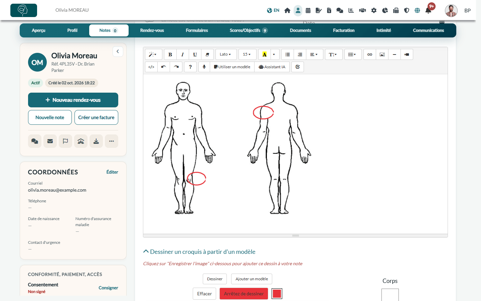
Task: Toggle bold formatting
Action: (170, 55)
